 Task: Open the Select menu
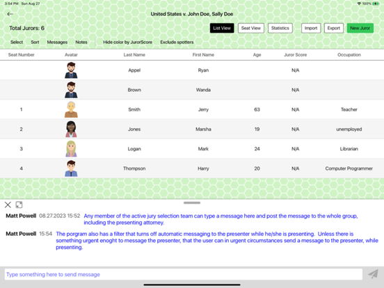pyautogui.click(x=17, y=42)
